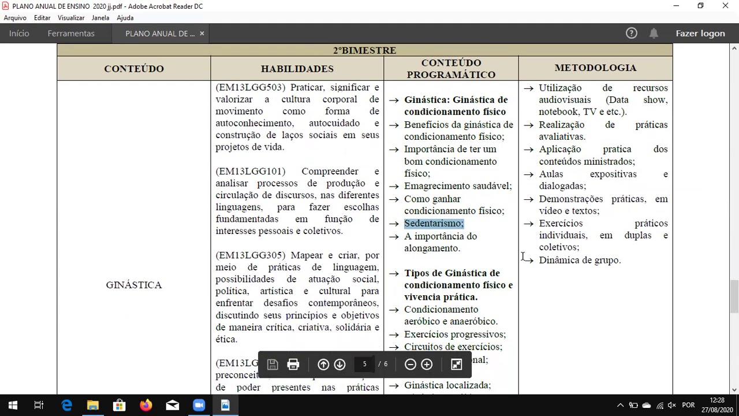Select the PLANO ANUAL DE document tab
The image size is (739, 416).
[160, 34]
